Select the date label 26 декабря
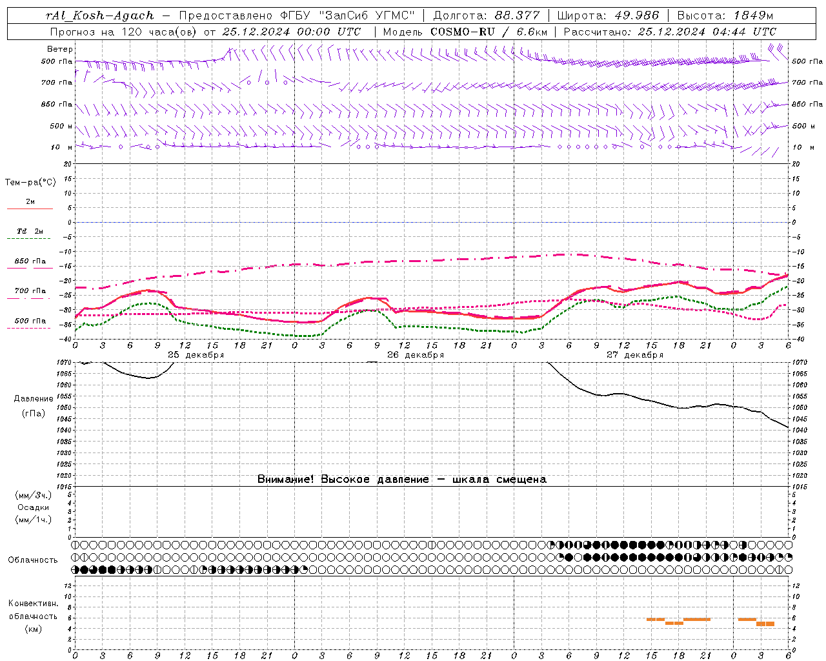This screenshot has width=826, height=661. click(x=415, y=355)
